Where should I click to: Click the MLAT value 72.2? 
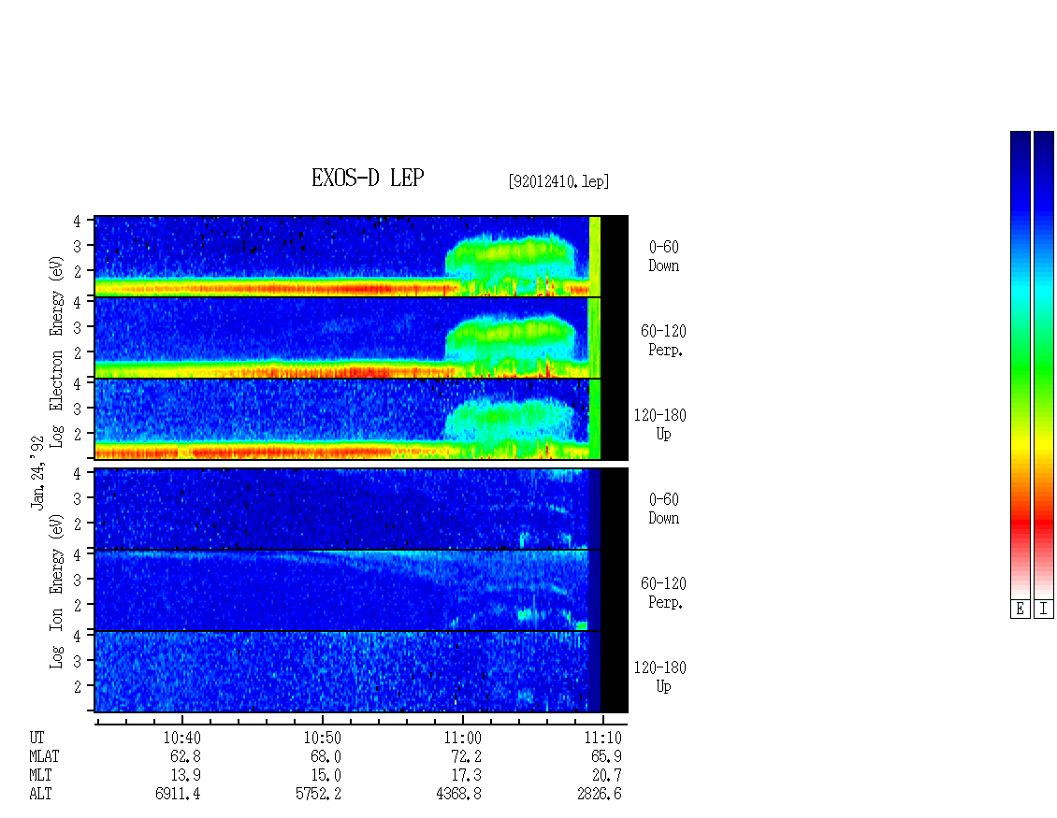[x=466, y=756]
